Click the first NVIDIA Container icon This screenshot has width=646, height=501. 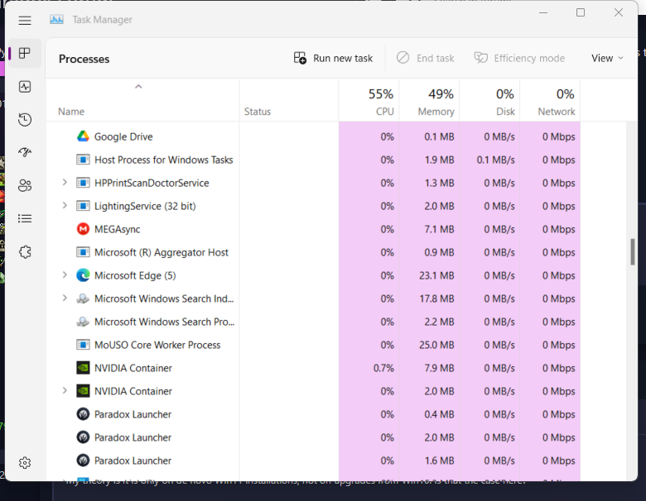[x=83, y=368]
